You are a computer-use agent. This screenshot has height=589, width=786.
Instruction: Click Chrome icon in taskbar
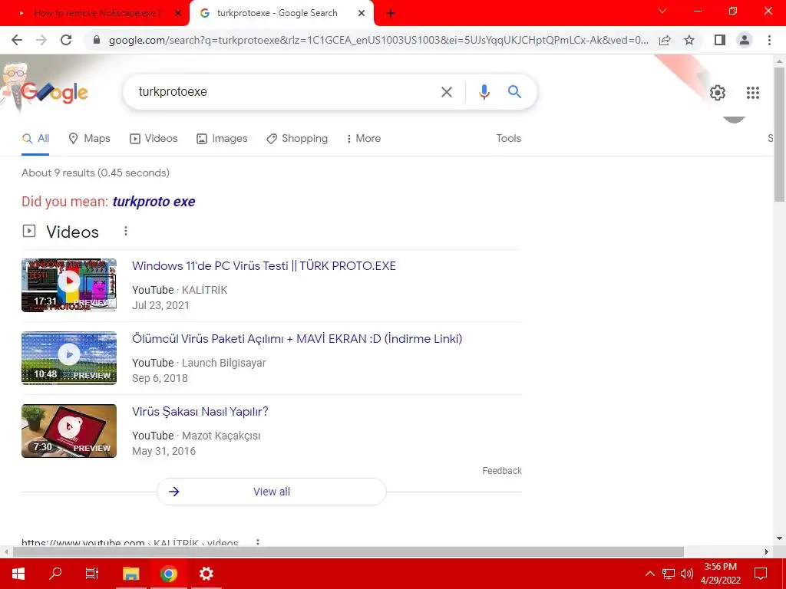[168, 574]
